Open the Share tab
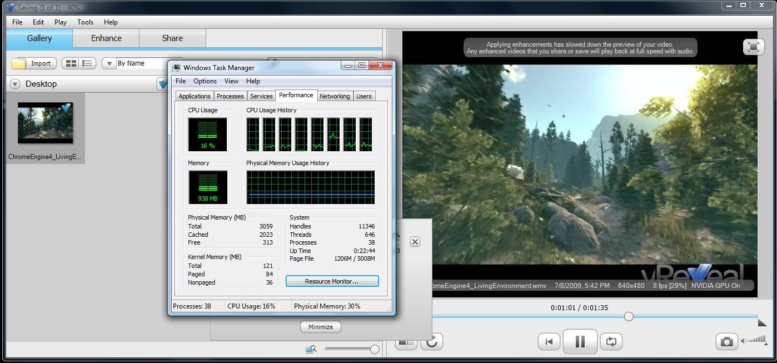This screenshot has width=777, height=363. 172,38
